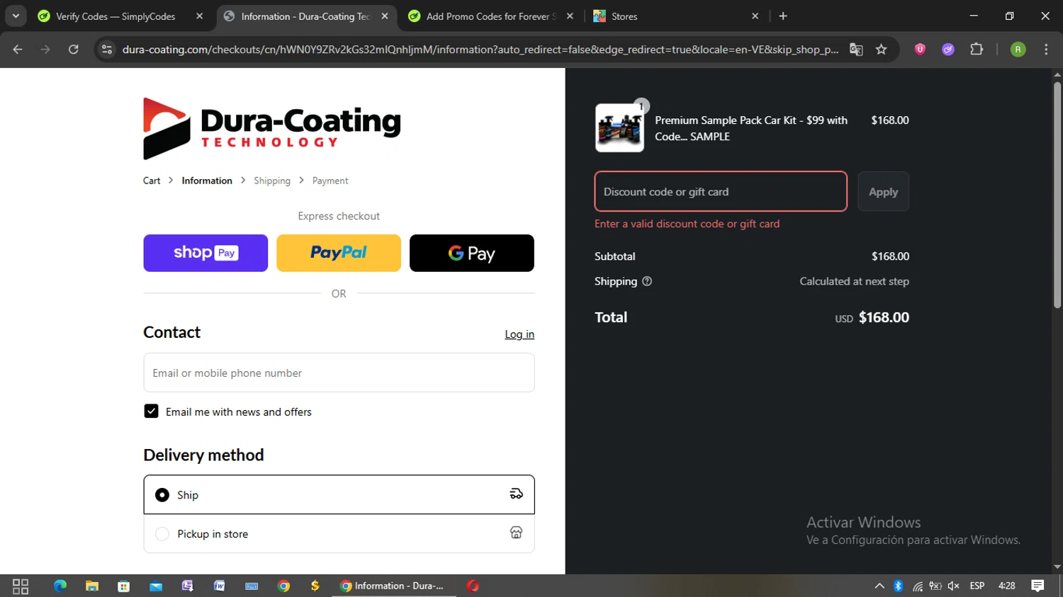Click the Log in link
Viewport: 1063px width, 597px height.
pyautogui.click(x=519, y=334)
